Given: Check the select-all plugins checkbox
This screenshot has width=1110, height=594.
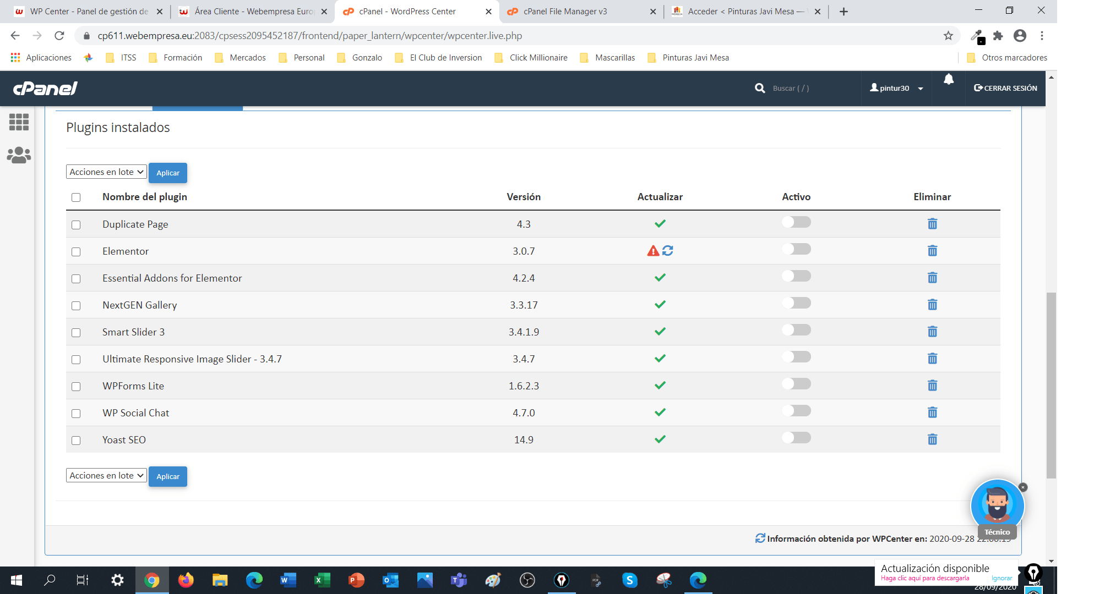Looking at the screenshot, I should coord(76,197).
